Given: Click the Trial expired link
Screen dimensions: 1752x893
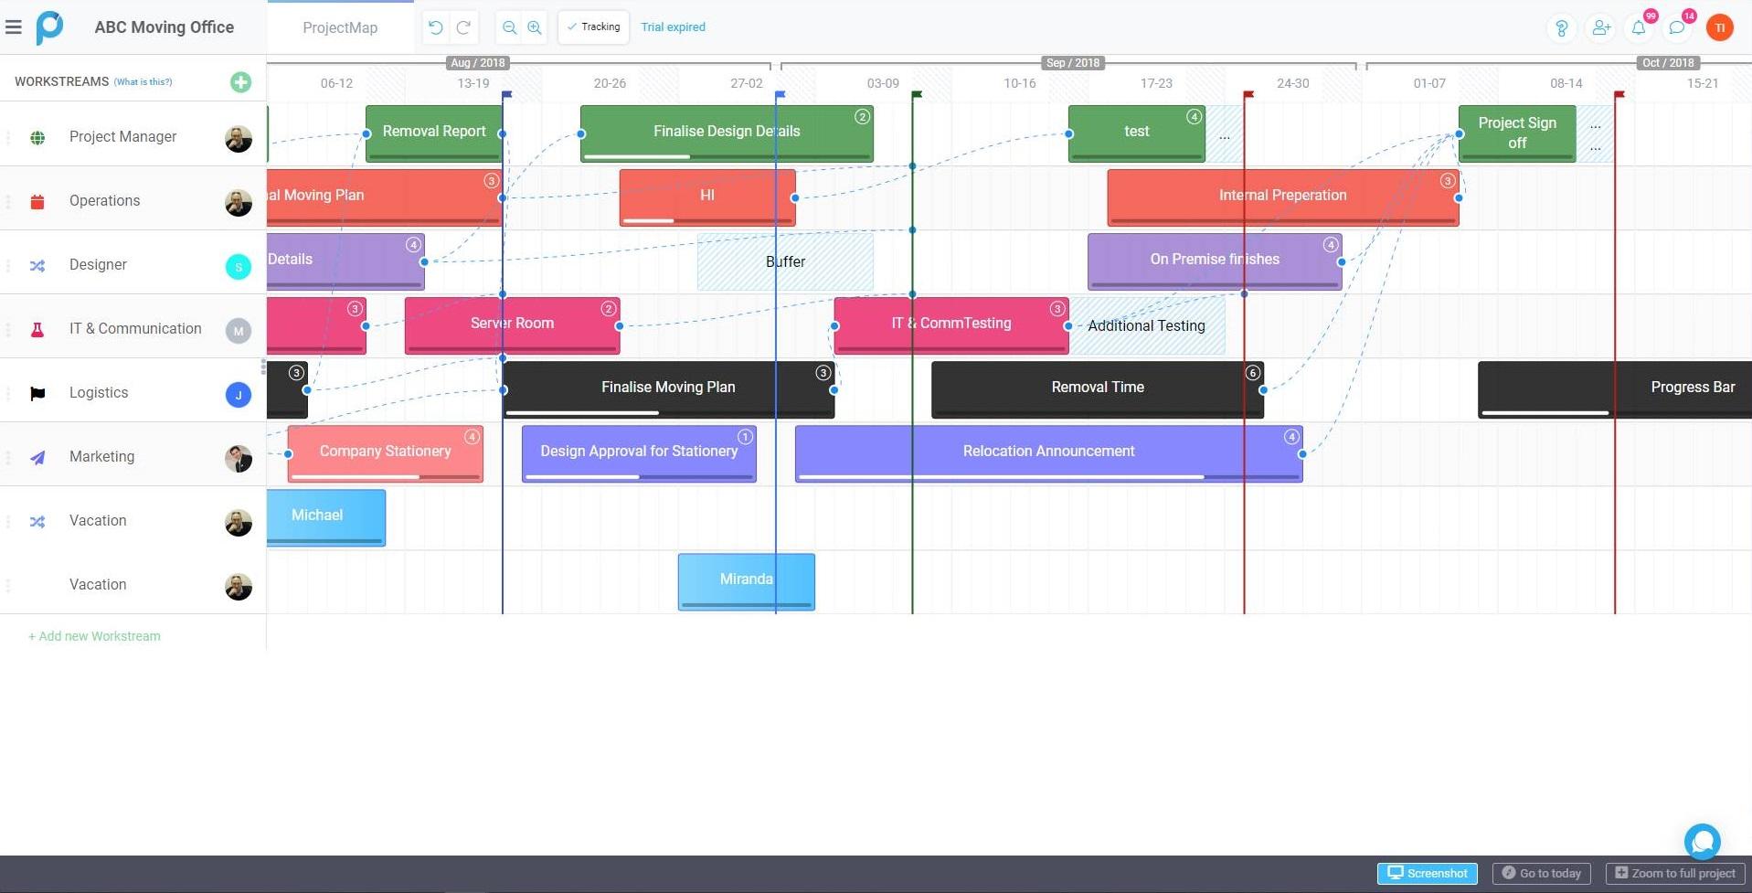Looking at the screenshot, I should (673, 27).
